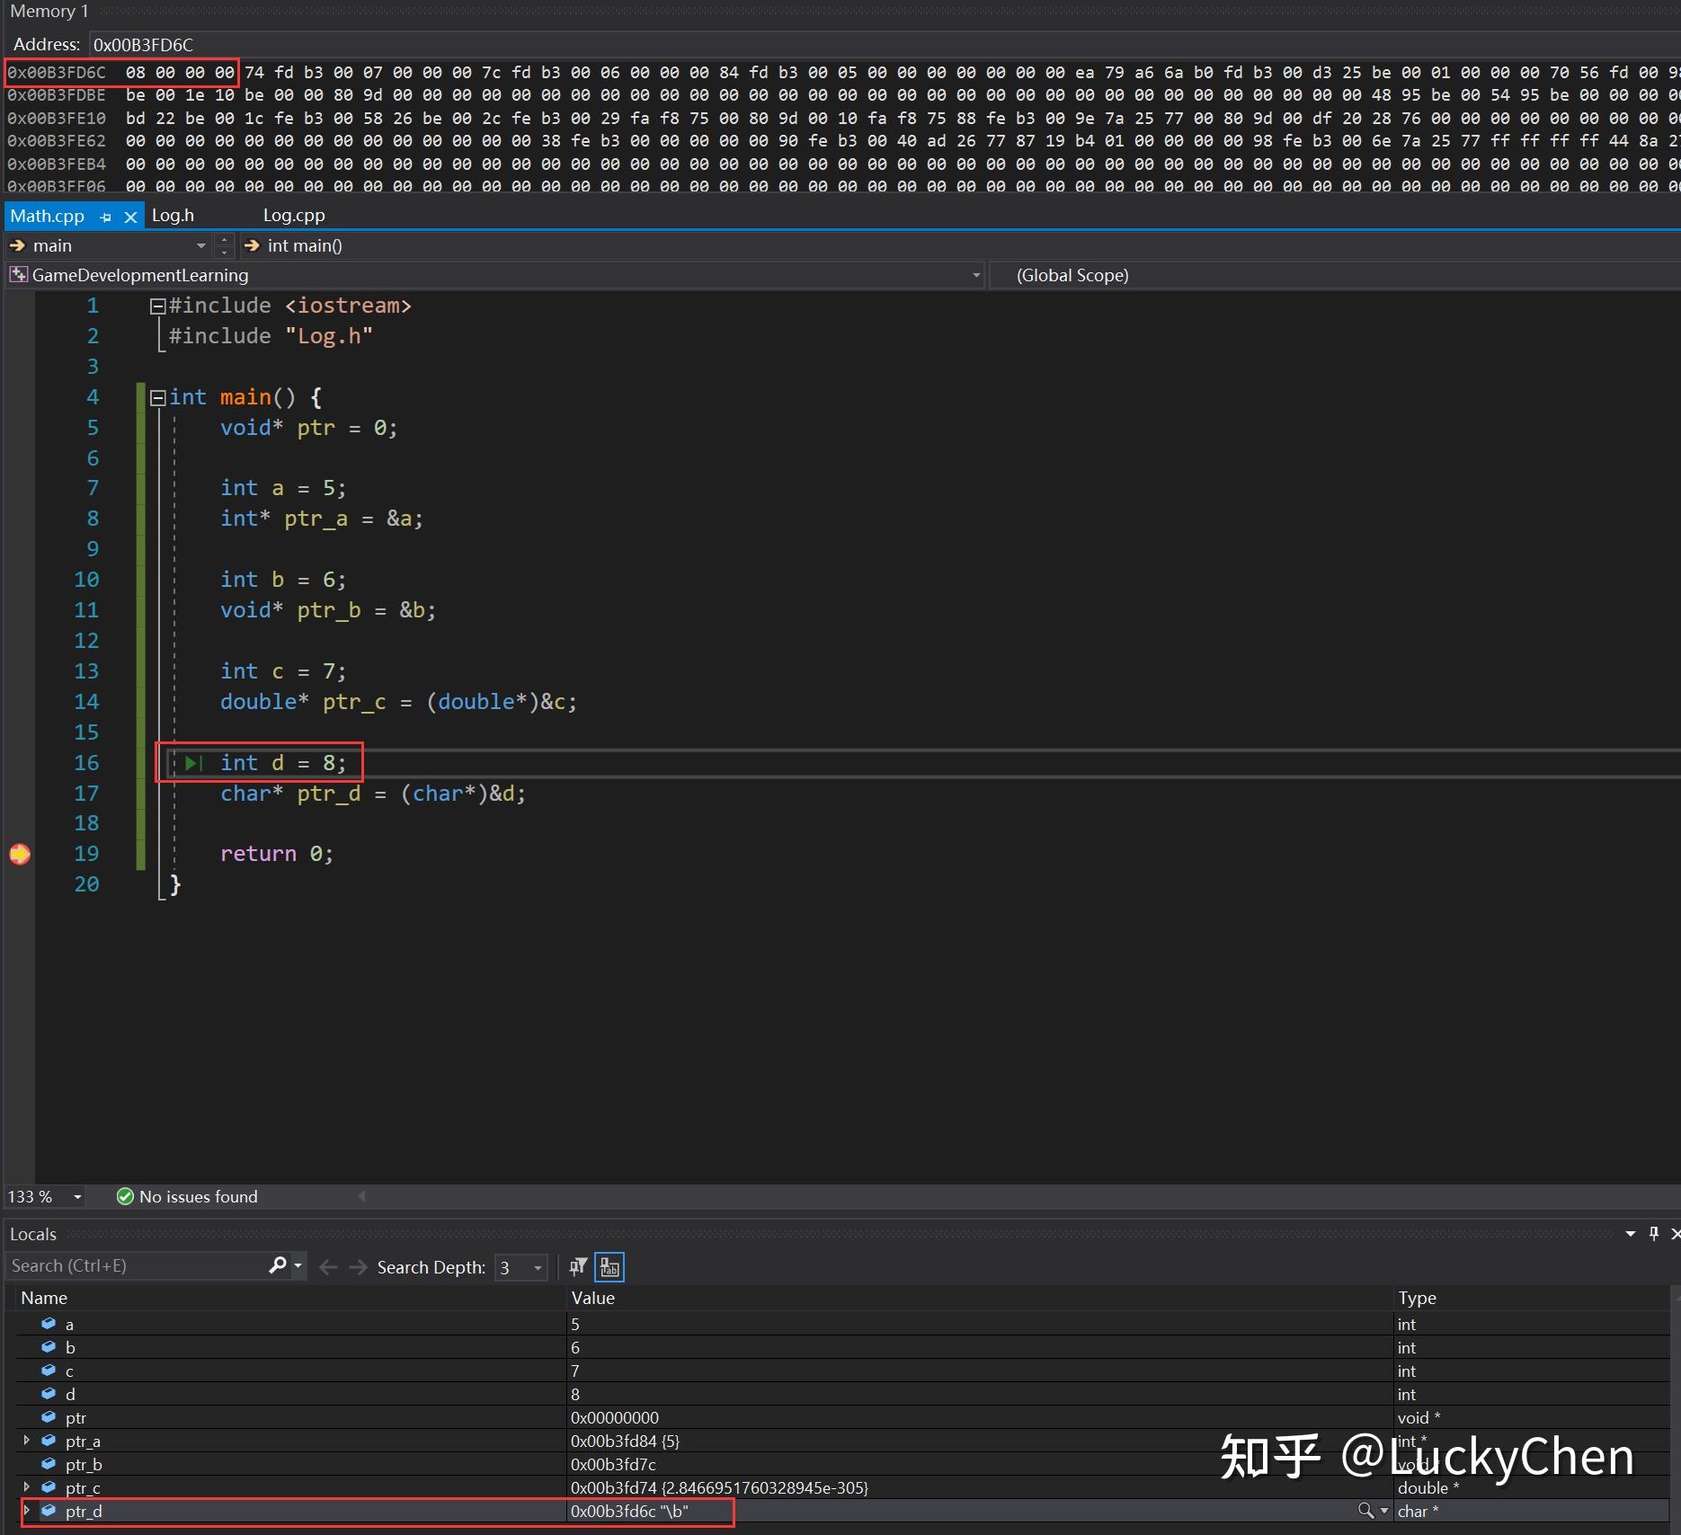Click the No issues found status button
The height and width of the screenshot is (1535, 1681).
tap(186, 1196)
